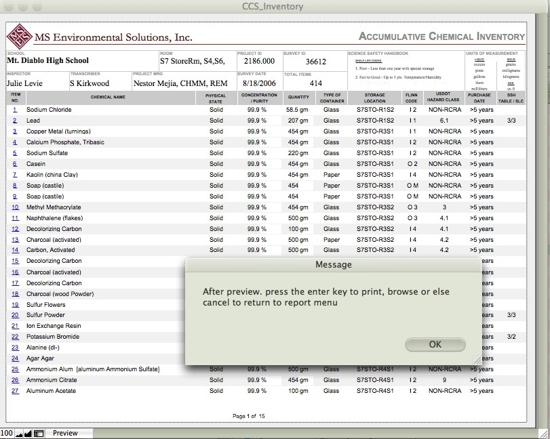Click the survey date 8/18/2006

[x=259, y=83]
